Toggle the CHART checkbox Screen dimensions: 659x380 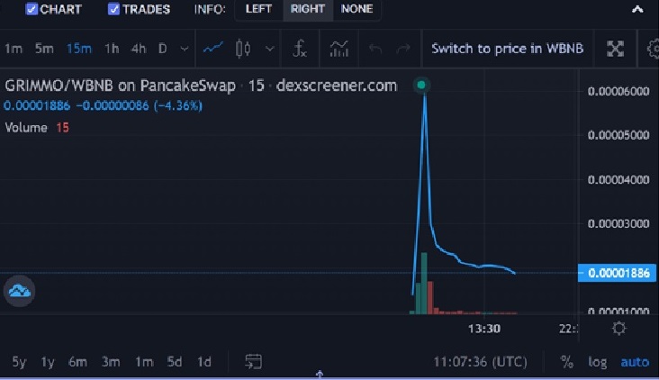(x=32, y=9)
